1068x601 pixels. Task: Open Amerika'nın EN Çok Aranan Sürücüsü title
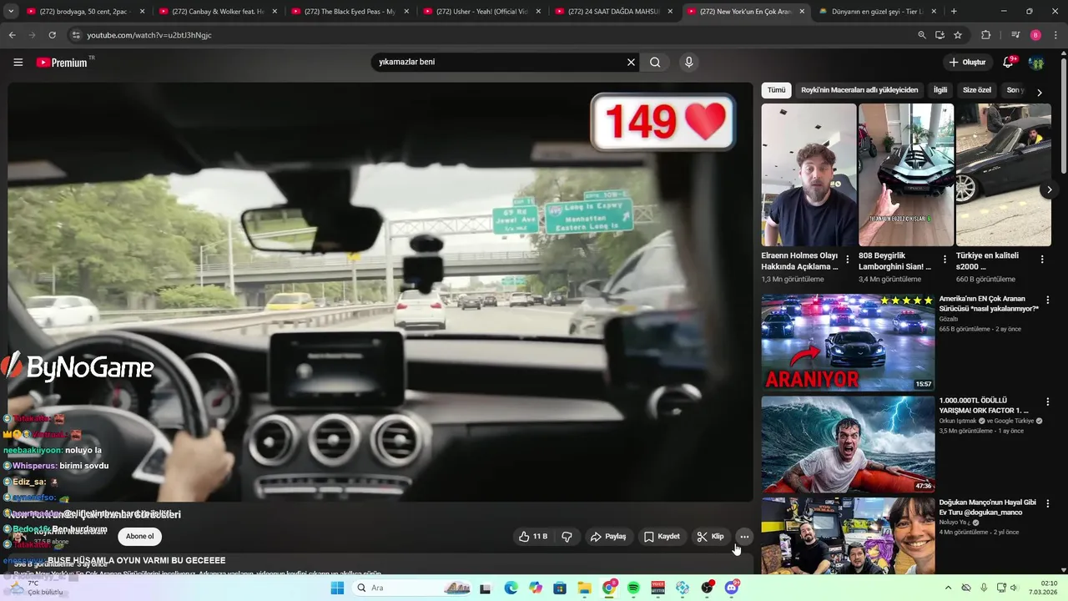(x=989, y=304)
